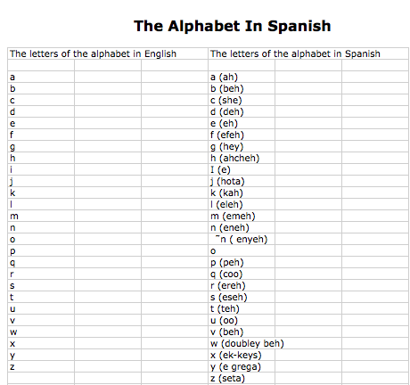
Task: Click the 'x (ek-keys)' cell
Action: tap(242, 355)
